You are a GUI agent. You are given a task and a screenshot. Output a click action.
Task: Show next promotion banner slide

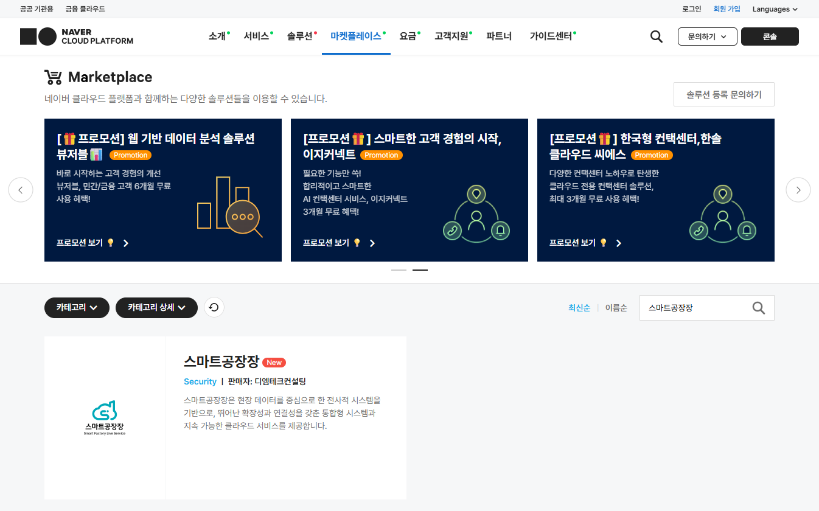(x=798, y=190)
